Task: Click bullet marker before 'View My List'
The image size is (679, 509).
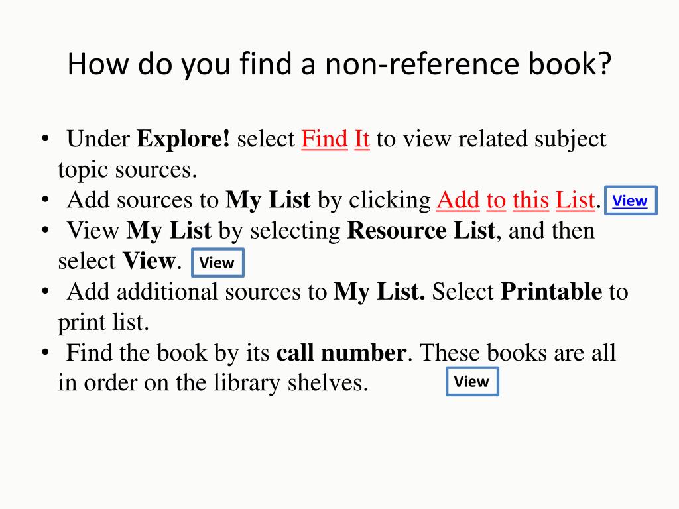Action: click(x=45, y=231)
